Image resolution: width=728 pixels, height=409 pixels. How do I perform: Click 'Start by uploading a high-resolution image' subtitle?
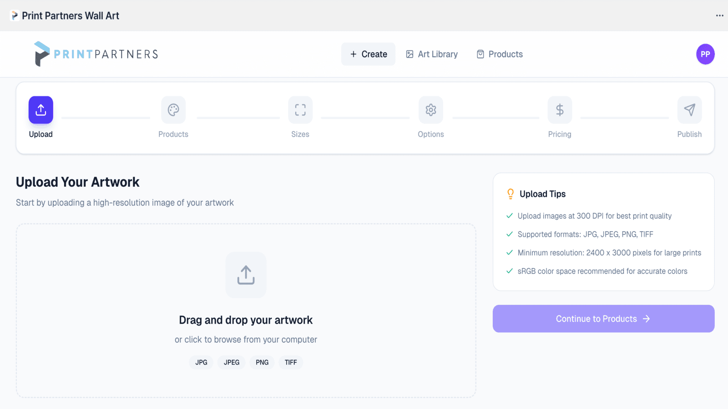tap(125, 203)
